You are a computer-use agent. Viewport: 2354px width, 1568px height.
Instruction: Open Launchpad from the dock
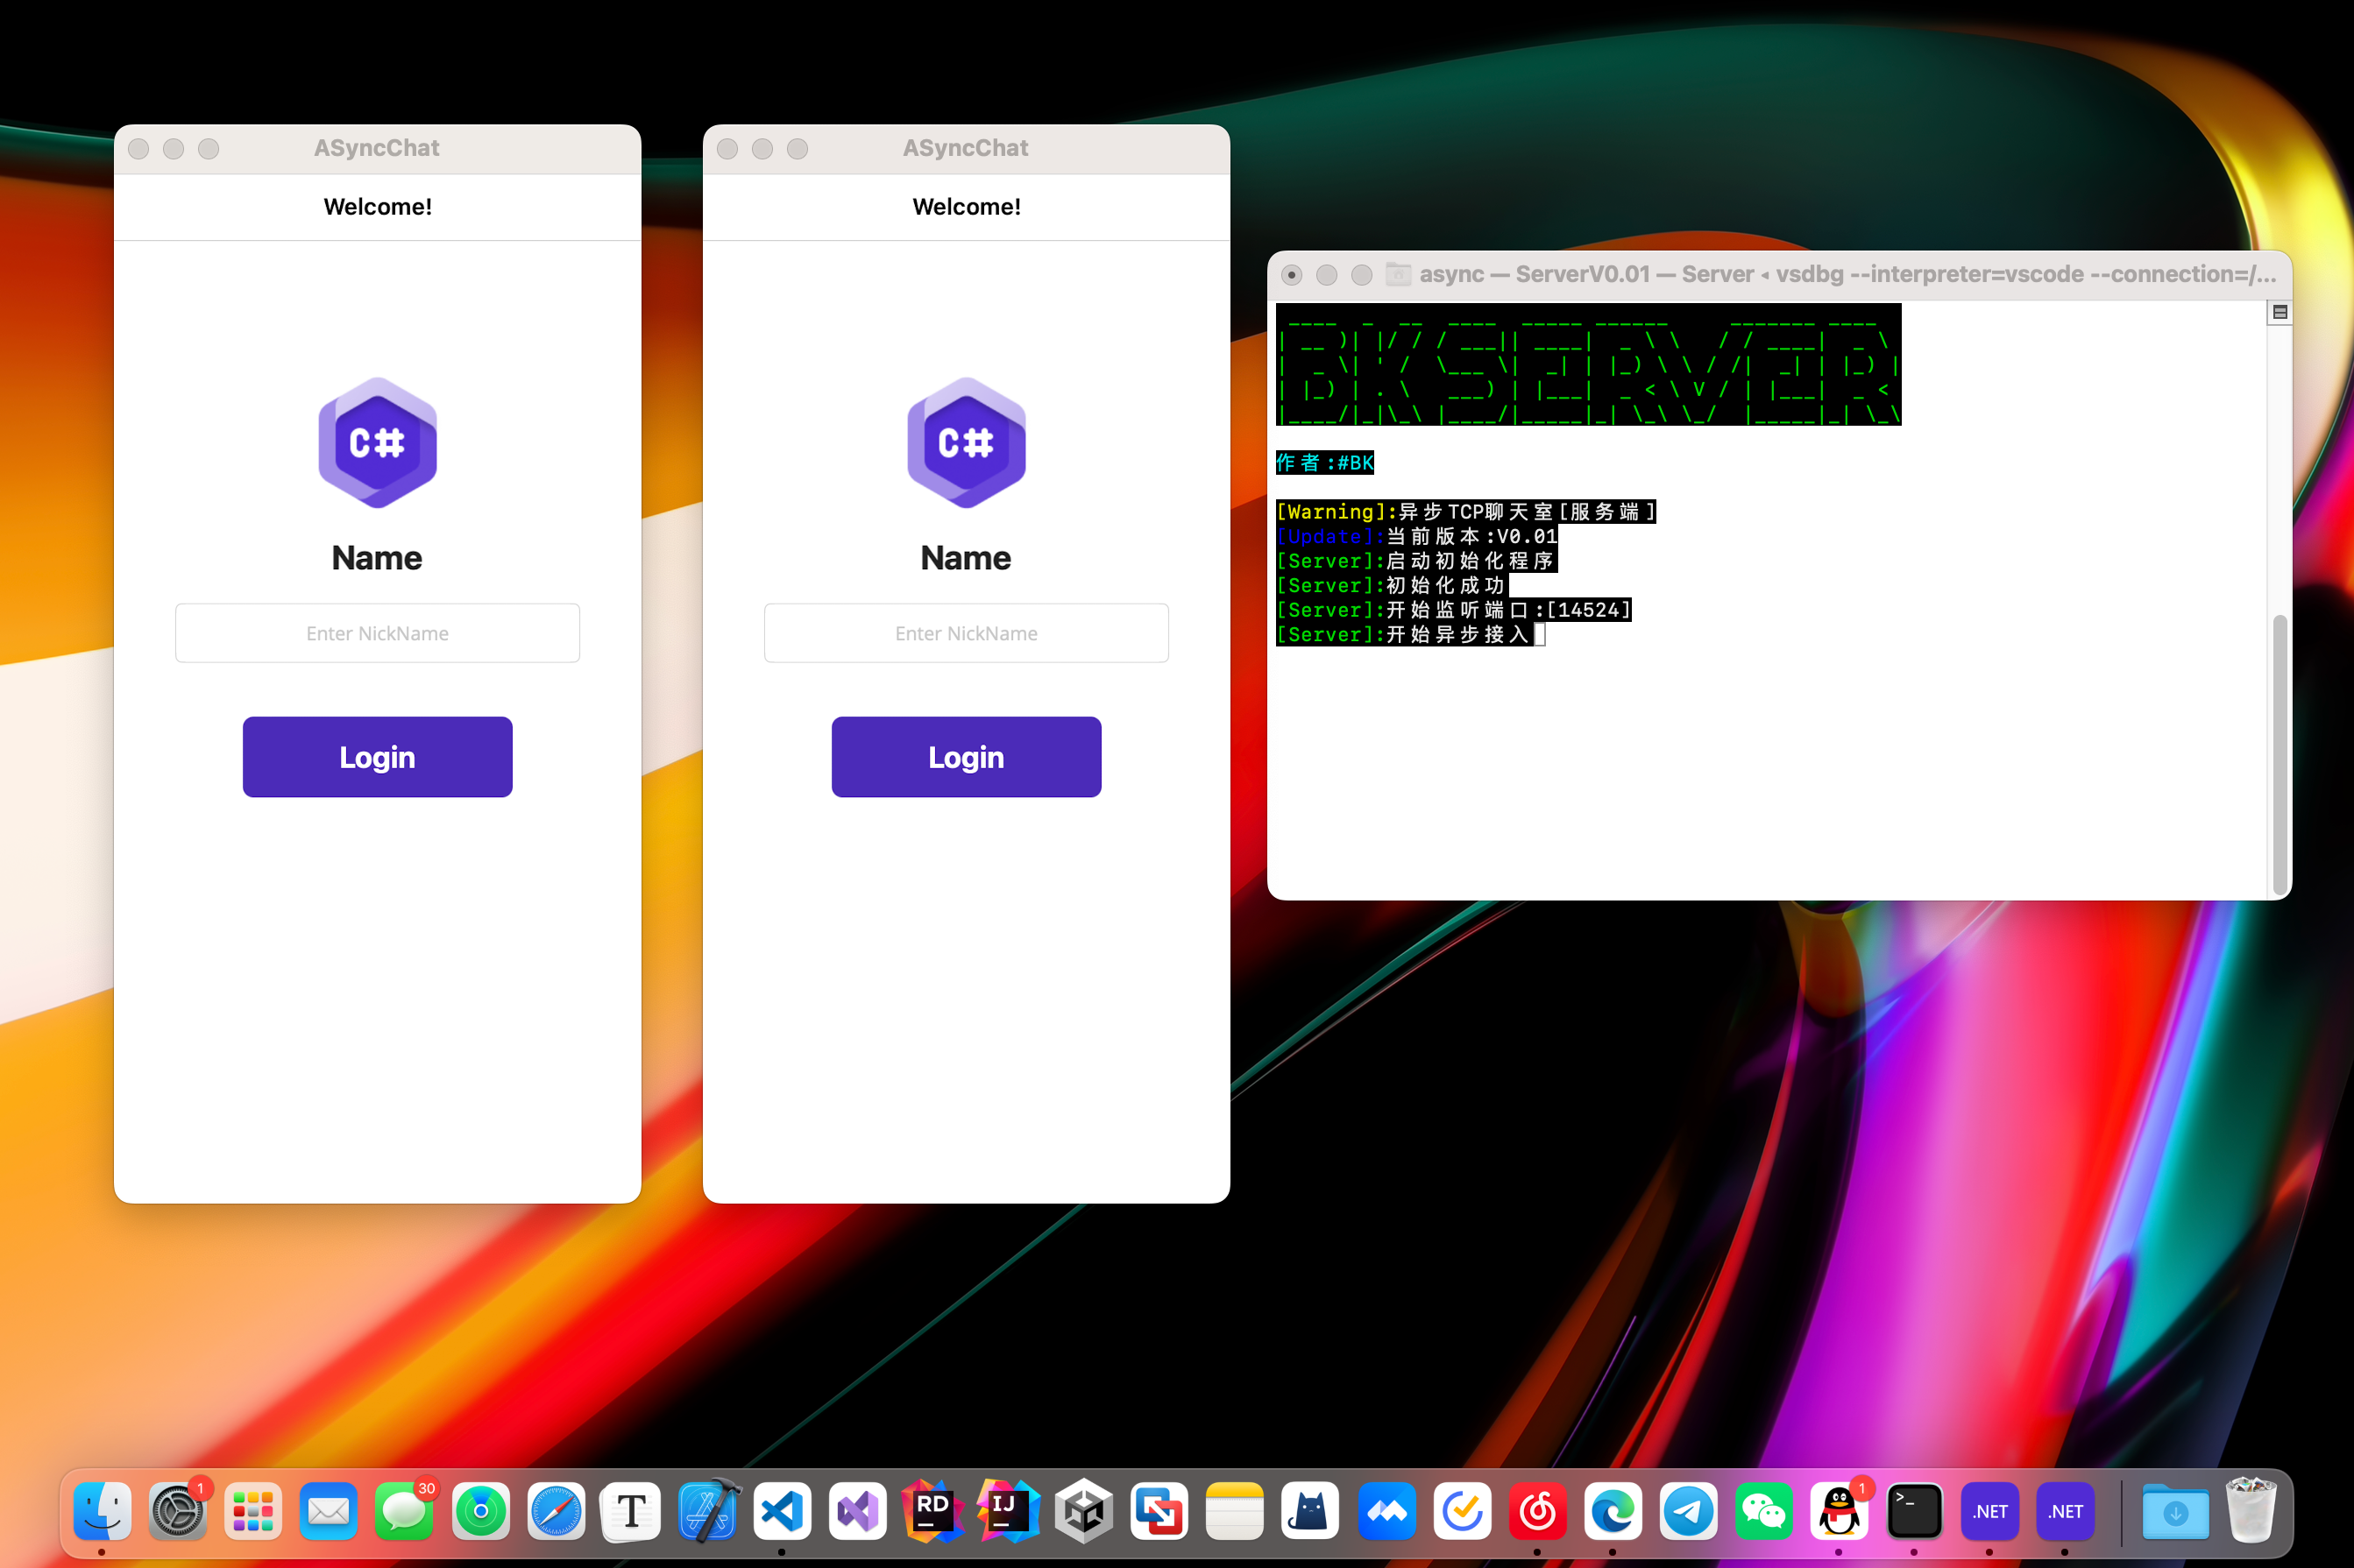[x=253, y=1510]
